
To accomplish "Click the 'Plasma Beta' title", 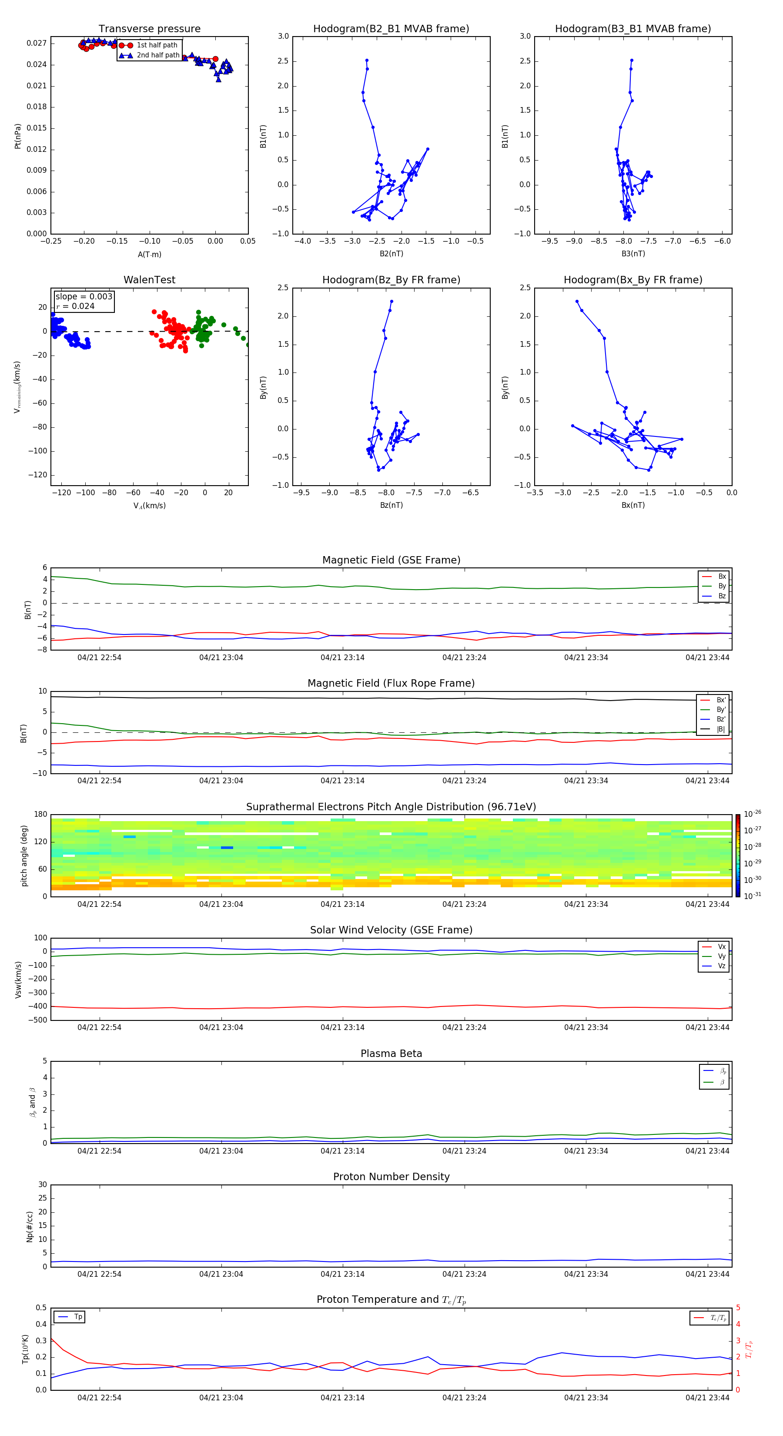I will tap(391, 1054).
